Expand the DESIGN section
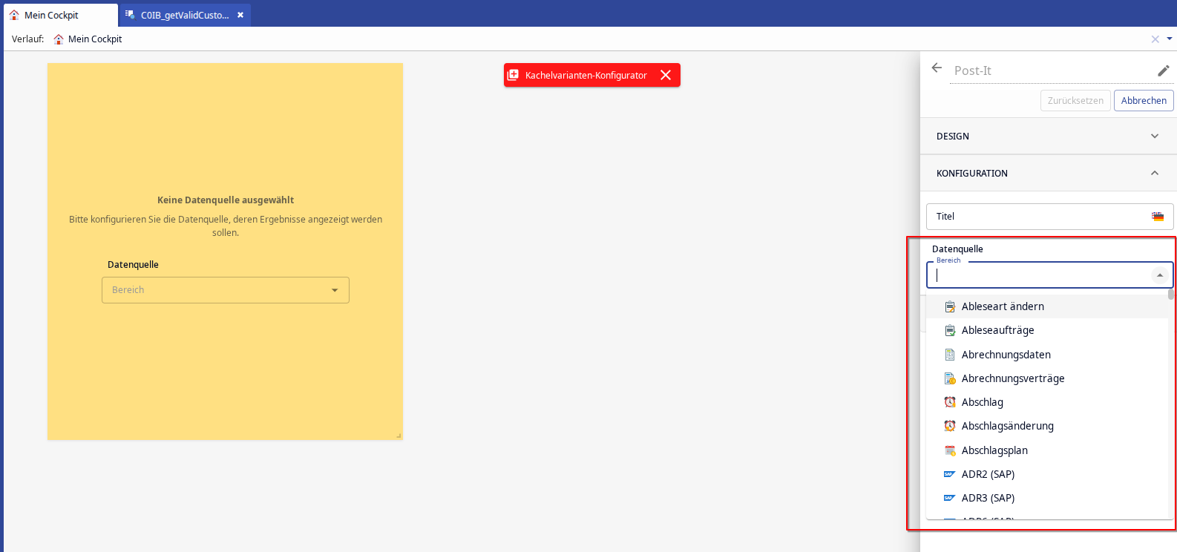Viewport: 1177px width, 552px height. tap(1154, 137)
